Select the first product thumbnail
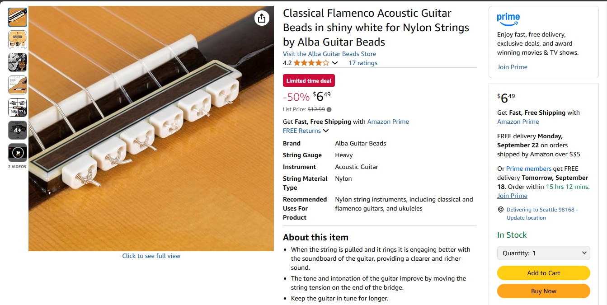 pos(17,17)
